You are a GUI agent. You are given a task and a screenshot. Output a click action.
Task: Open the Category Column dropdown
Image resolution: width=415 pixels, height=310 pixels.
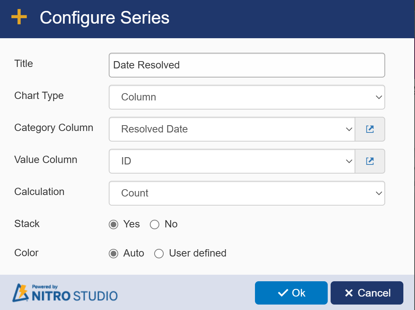click(x=232, y=129)
